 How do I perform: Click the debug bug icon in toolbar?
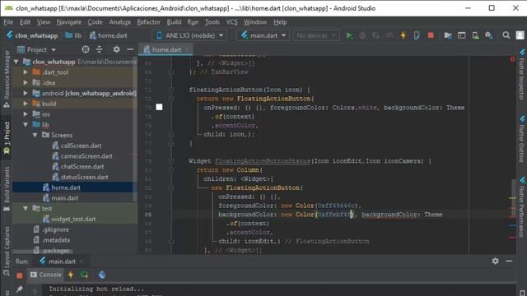(362, 35)
